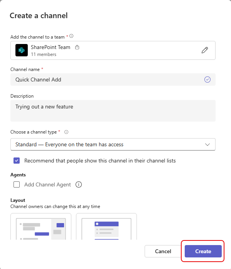Enable the Add Channel Agent checkbox
Image resolution: width=231 pixels, height=269 pixels.
17,184
